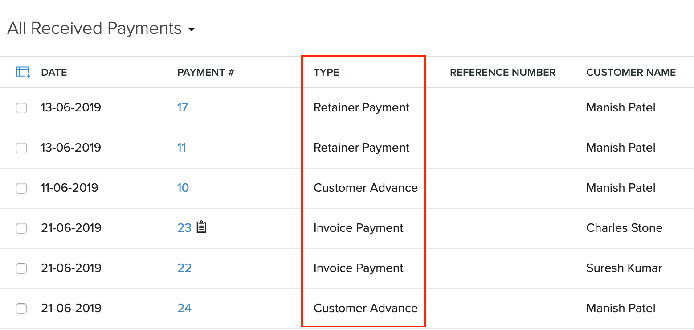Check the checkbox for Suresh Kumar's payment
This screenshot has width=694, height=330.
(21, 268)
